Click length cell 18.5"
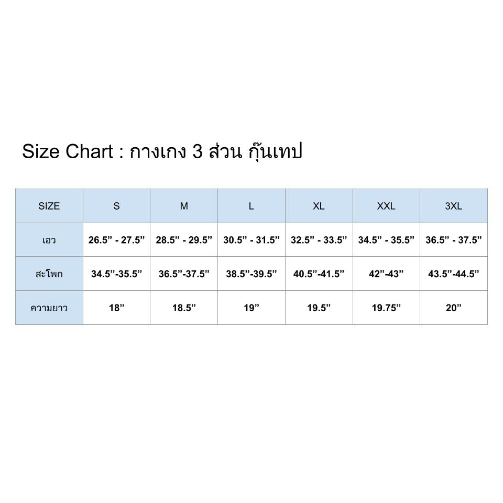The height and width of the screenshot is (503, 503). pos(184,308)
